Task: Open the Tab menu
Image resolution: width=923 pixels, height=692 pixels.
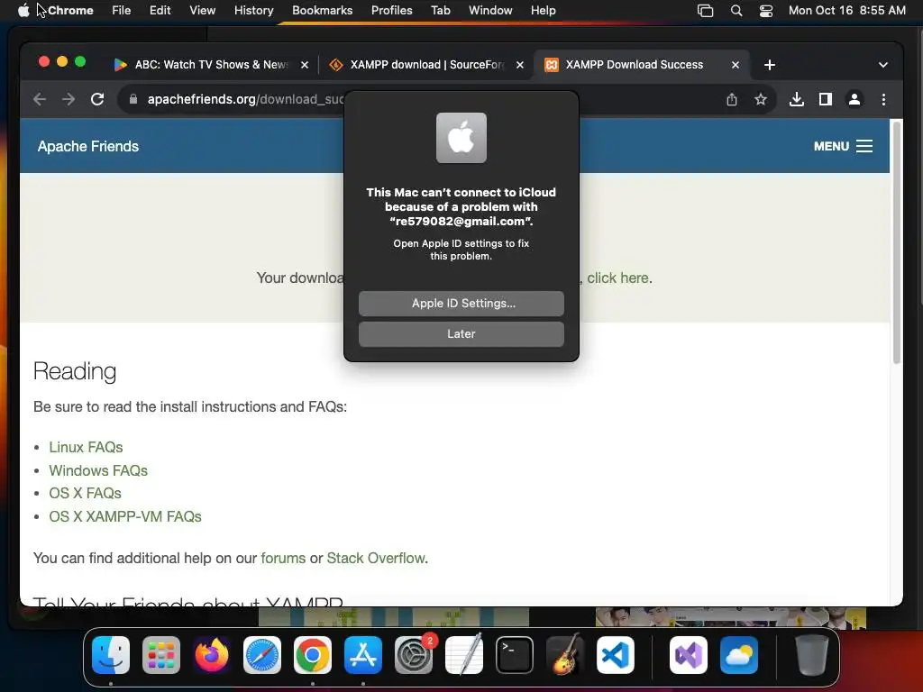Action: [440, 11]
